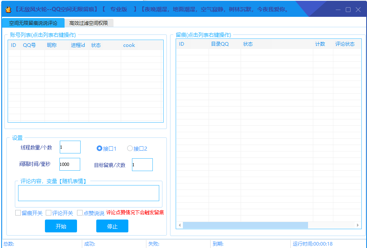
Task: Select the 空间无限留痕说说评论 tab
Action: (x=33, y=23)
